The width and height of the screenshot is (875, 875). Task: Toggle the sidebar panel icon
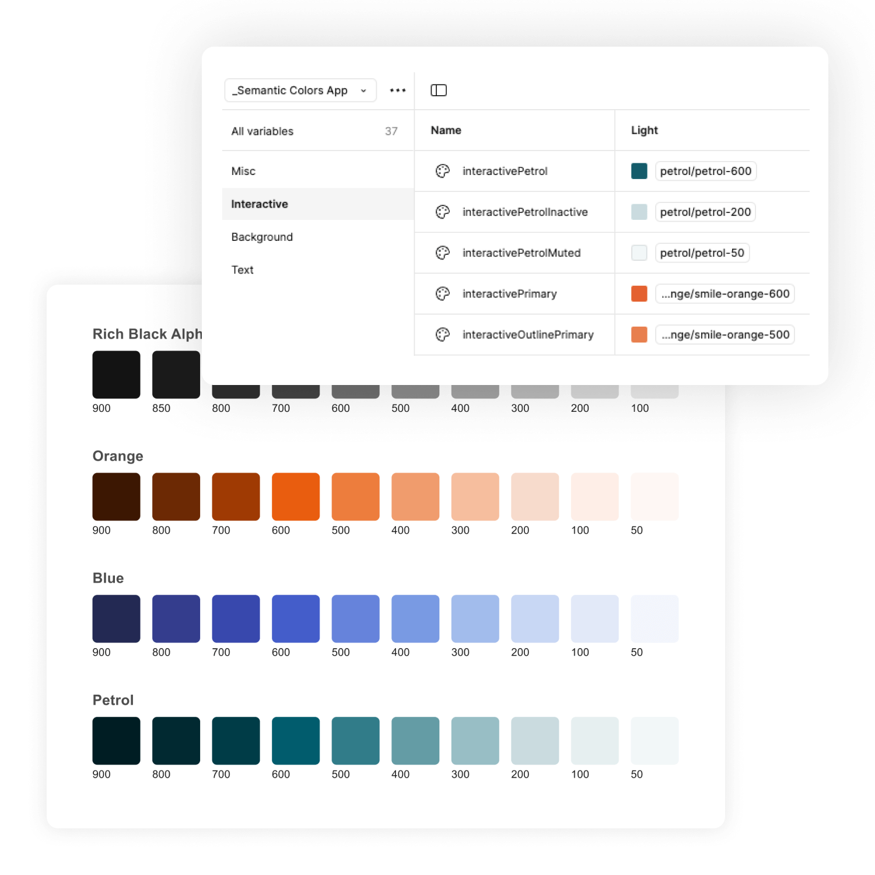click(439, 90)
